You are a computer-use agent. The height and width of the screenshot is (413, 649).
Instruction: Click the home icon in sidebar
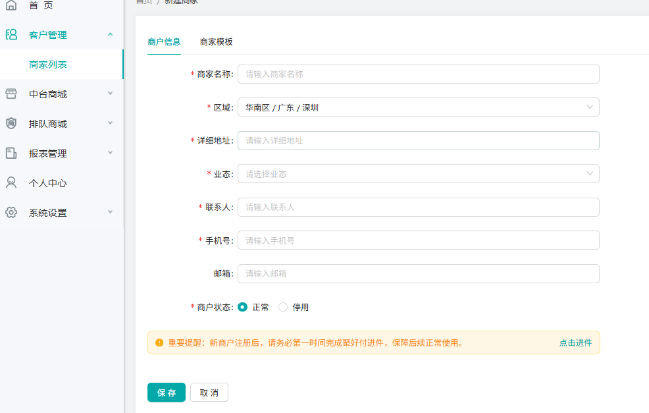(11, 5)
